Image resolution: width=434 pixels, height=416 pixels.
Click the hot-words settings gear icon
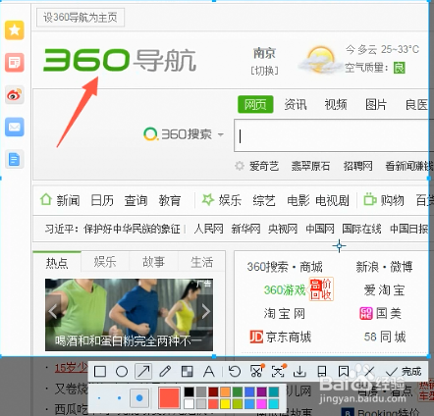point(240,166)
